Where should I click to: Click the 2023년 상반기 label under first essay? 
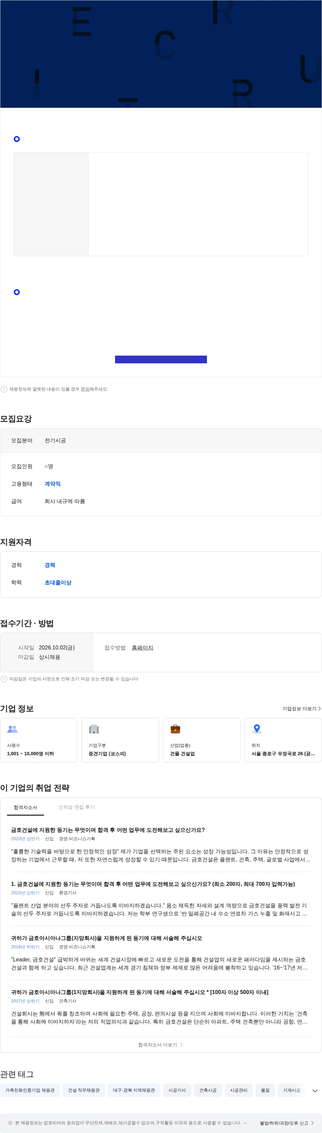(x=25, y=839)
